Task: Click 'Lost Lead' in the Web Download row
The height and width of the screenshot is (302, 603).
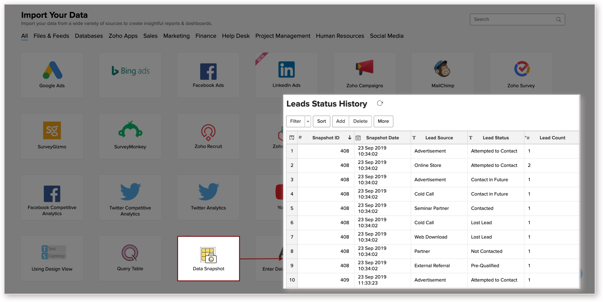Action: tap(496, 237)
